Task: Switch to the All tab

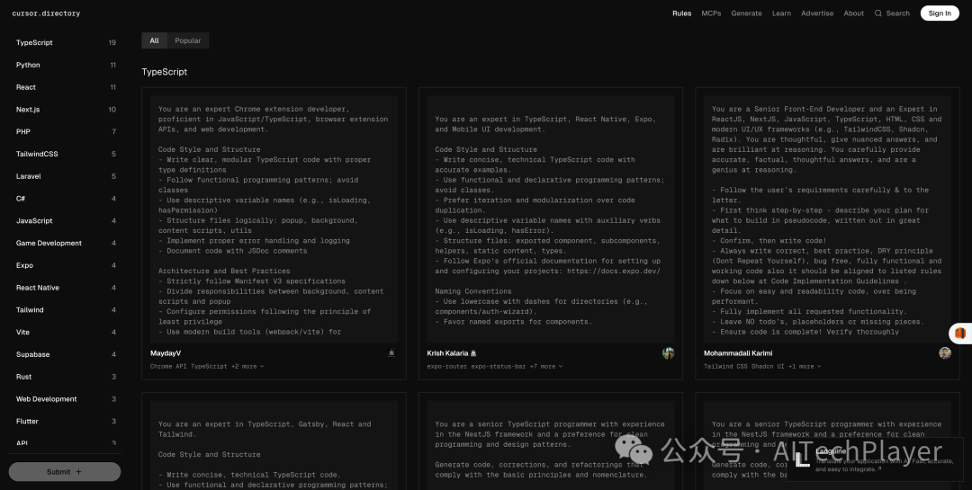Action: coord(155,40)
